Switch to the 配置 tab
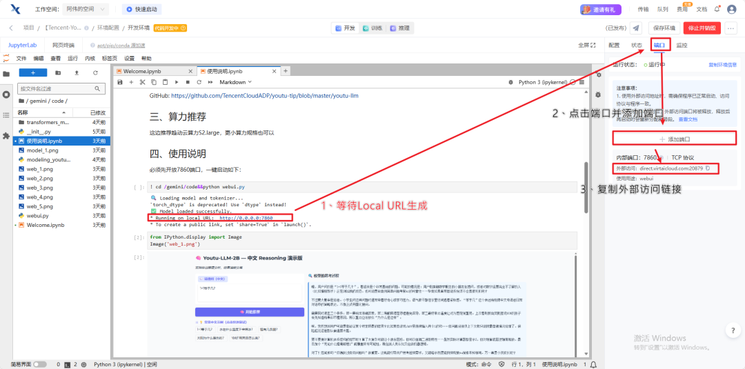This screenshot has height=369, width=745. [614, 45]
